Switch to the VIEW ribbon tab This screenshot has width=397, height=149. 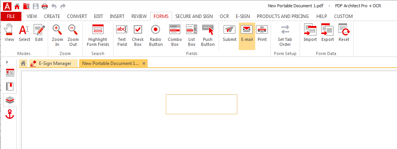click(32, 16)
